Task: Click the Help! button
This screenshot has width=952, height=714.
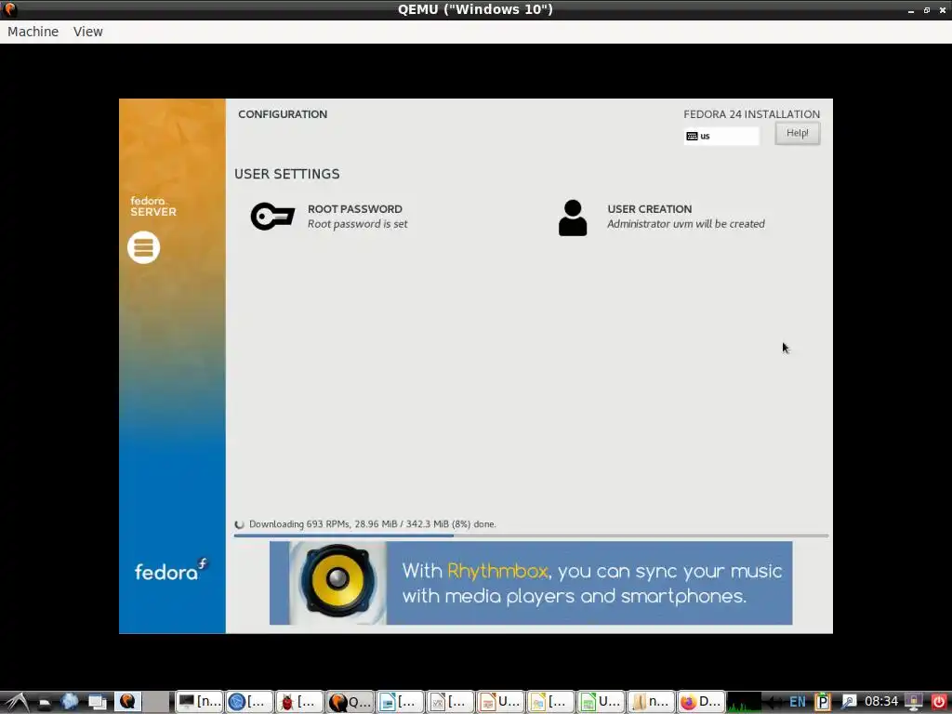Action: 797,133
